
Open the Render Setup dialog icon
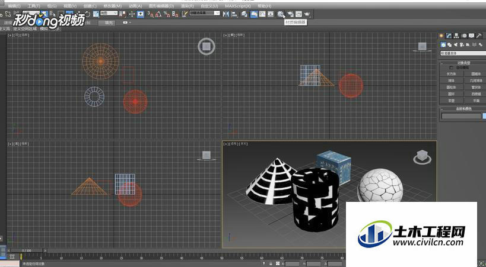(x=290, y=14)
